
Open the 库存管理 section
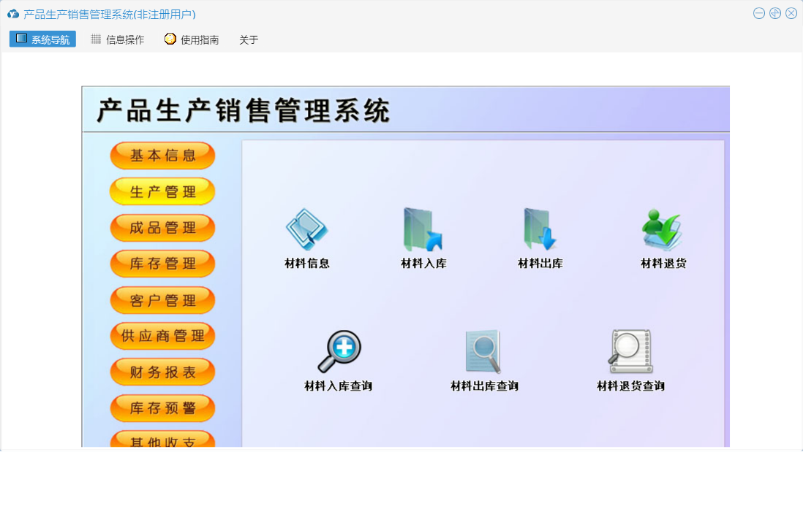point(162,264)
